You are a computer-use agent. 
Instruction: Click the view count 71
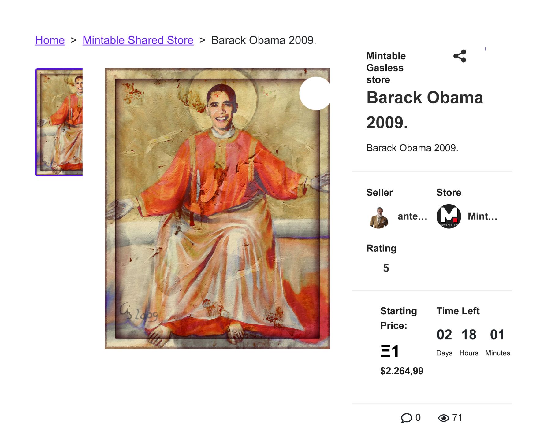457,418
